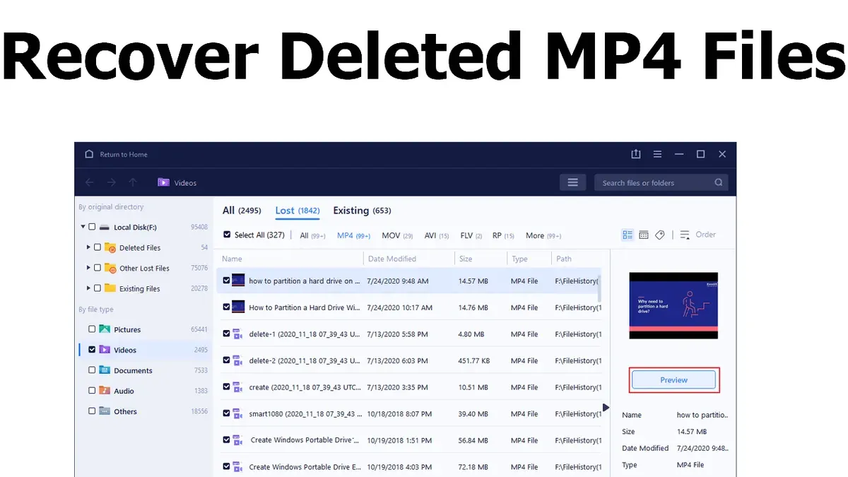Viewport: 848px width, 477px height.
Task: Check the Other Lost Files checkbox
Action: tap(98, 268)
